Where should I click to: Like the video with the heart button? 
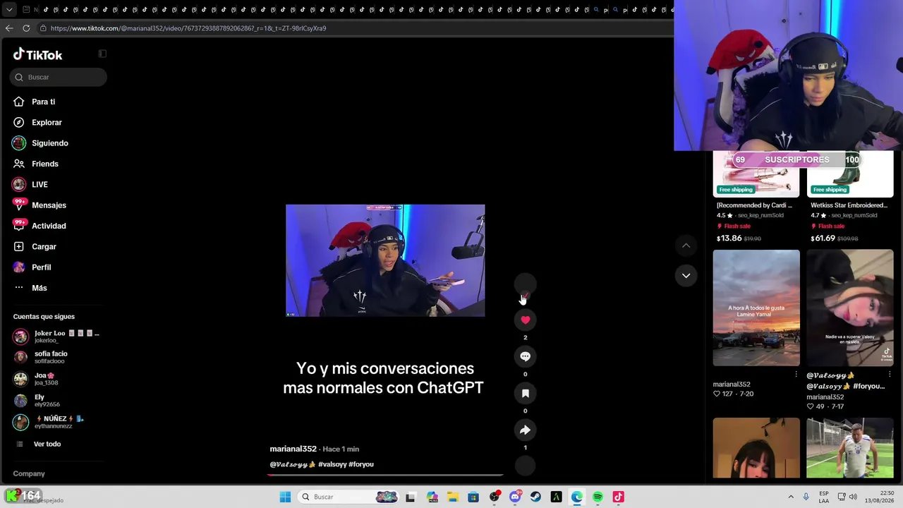[525, 320]
